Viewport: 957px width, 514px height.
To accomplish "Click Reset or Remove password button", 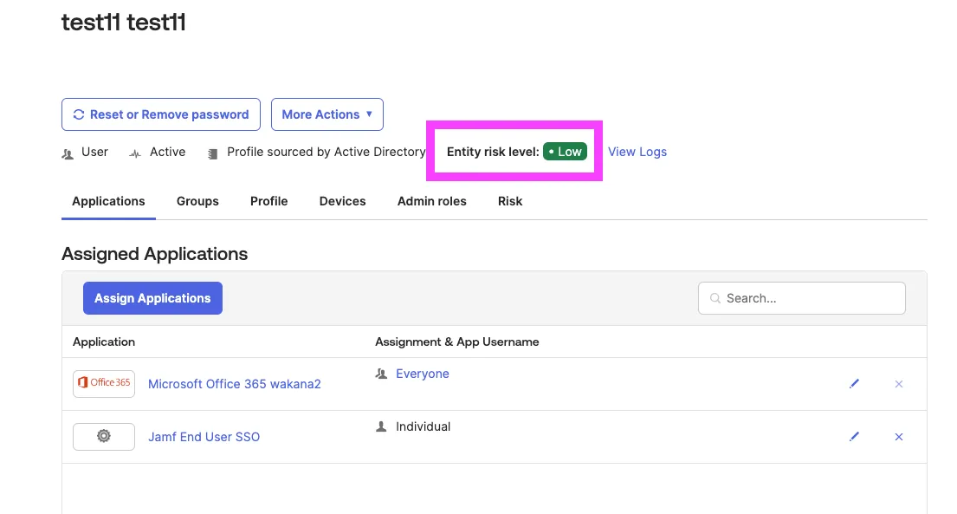I will click(x=161, y=114).
